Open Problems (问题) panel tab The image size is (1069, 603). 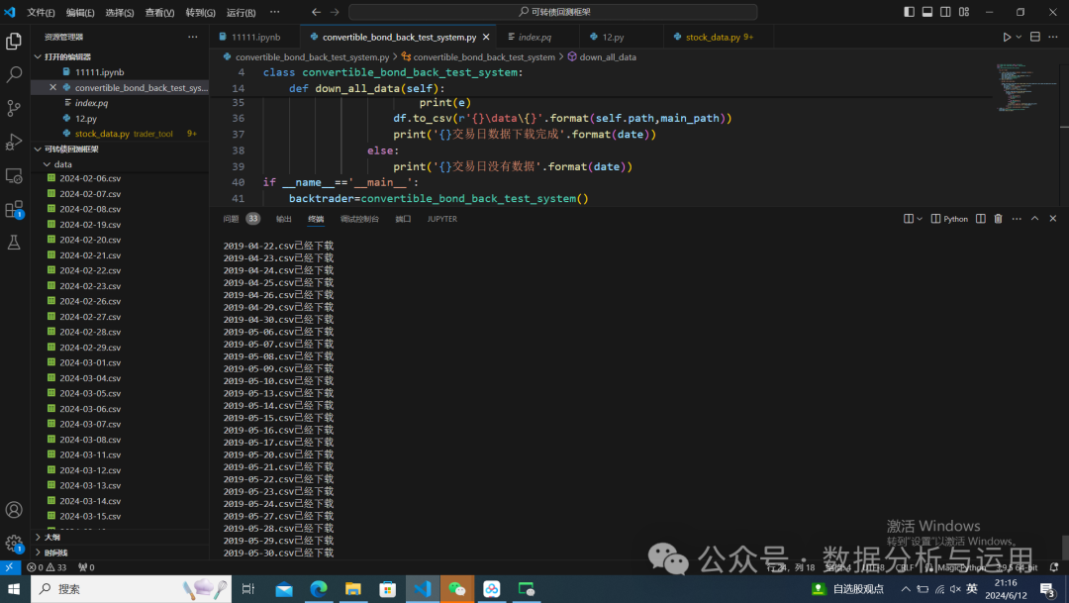point(242,219)
